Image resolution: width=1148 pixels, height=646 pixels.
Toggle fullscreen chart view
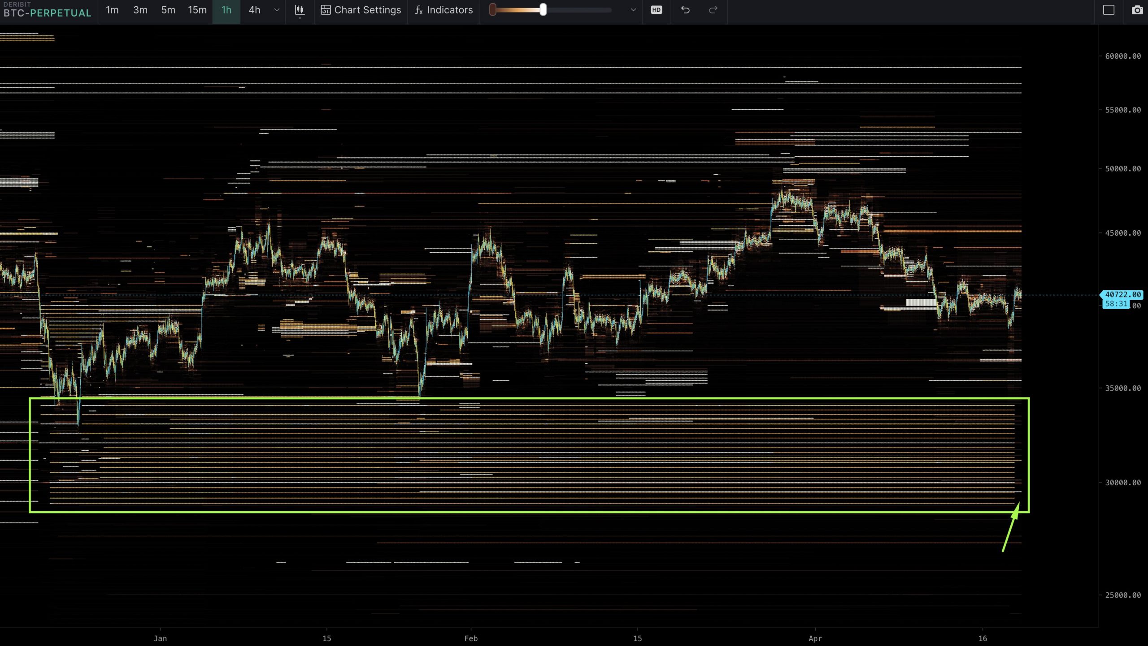pos(1109,10)
